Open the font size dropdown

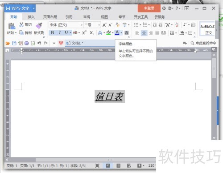[x=99, y=25]
